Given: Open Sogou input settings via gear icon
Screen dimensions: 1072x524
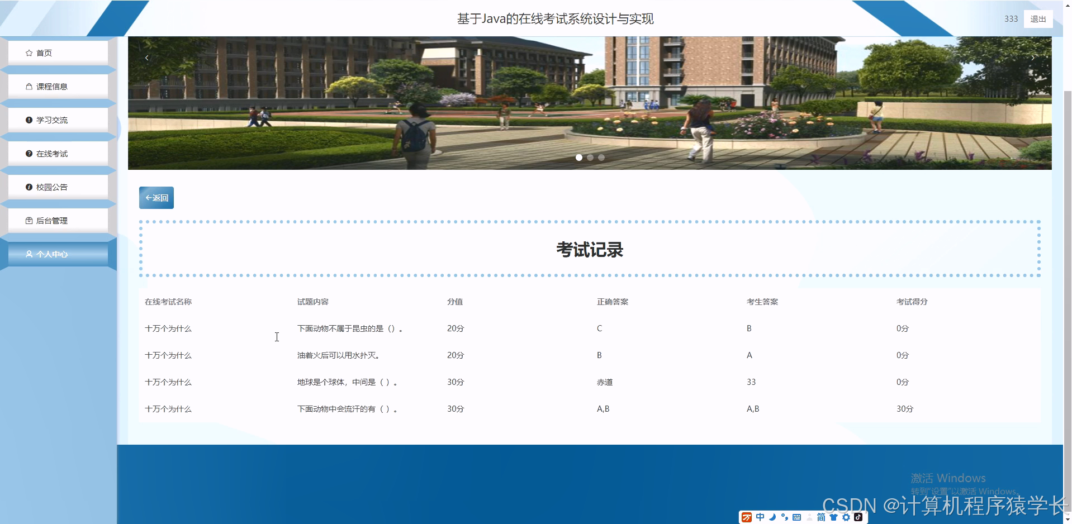Looking at the screenshot, I should 845,517.
